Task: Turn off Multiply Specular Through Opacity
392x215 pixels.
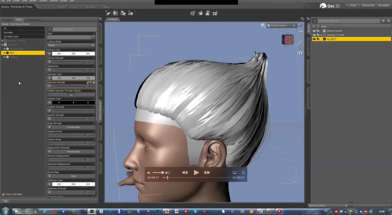Action: (71, 94)
